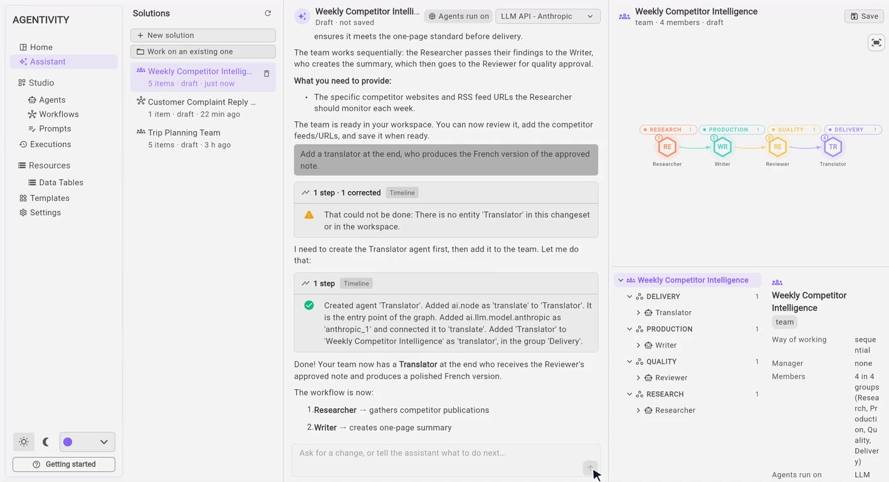Click the warning triangle icon
Viewport: 889px width, 482px height.
309,215
